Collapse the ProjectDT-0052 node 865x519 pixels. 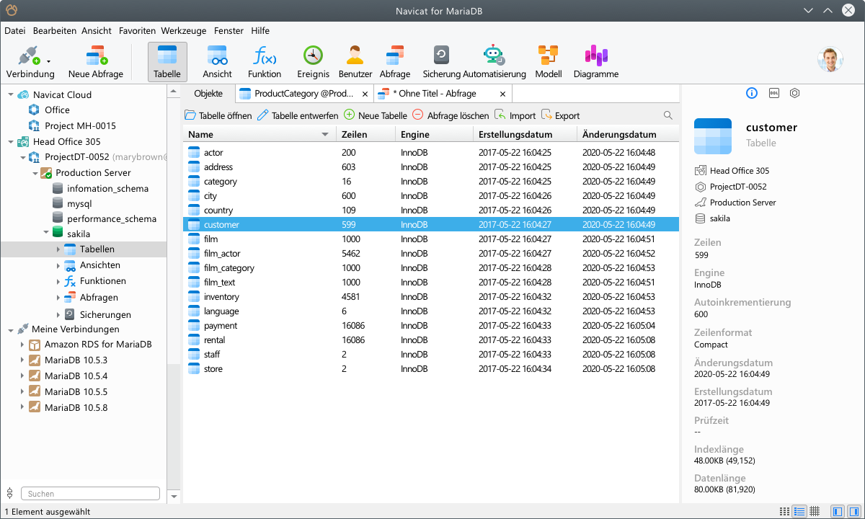[23, 157]
